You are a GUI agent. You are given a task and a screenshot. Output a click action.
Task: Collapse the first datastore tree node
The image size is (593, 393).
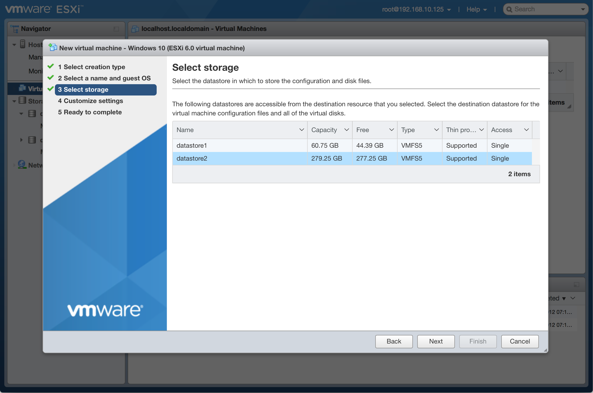coord(21,114)
